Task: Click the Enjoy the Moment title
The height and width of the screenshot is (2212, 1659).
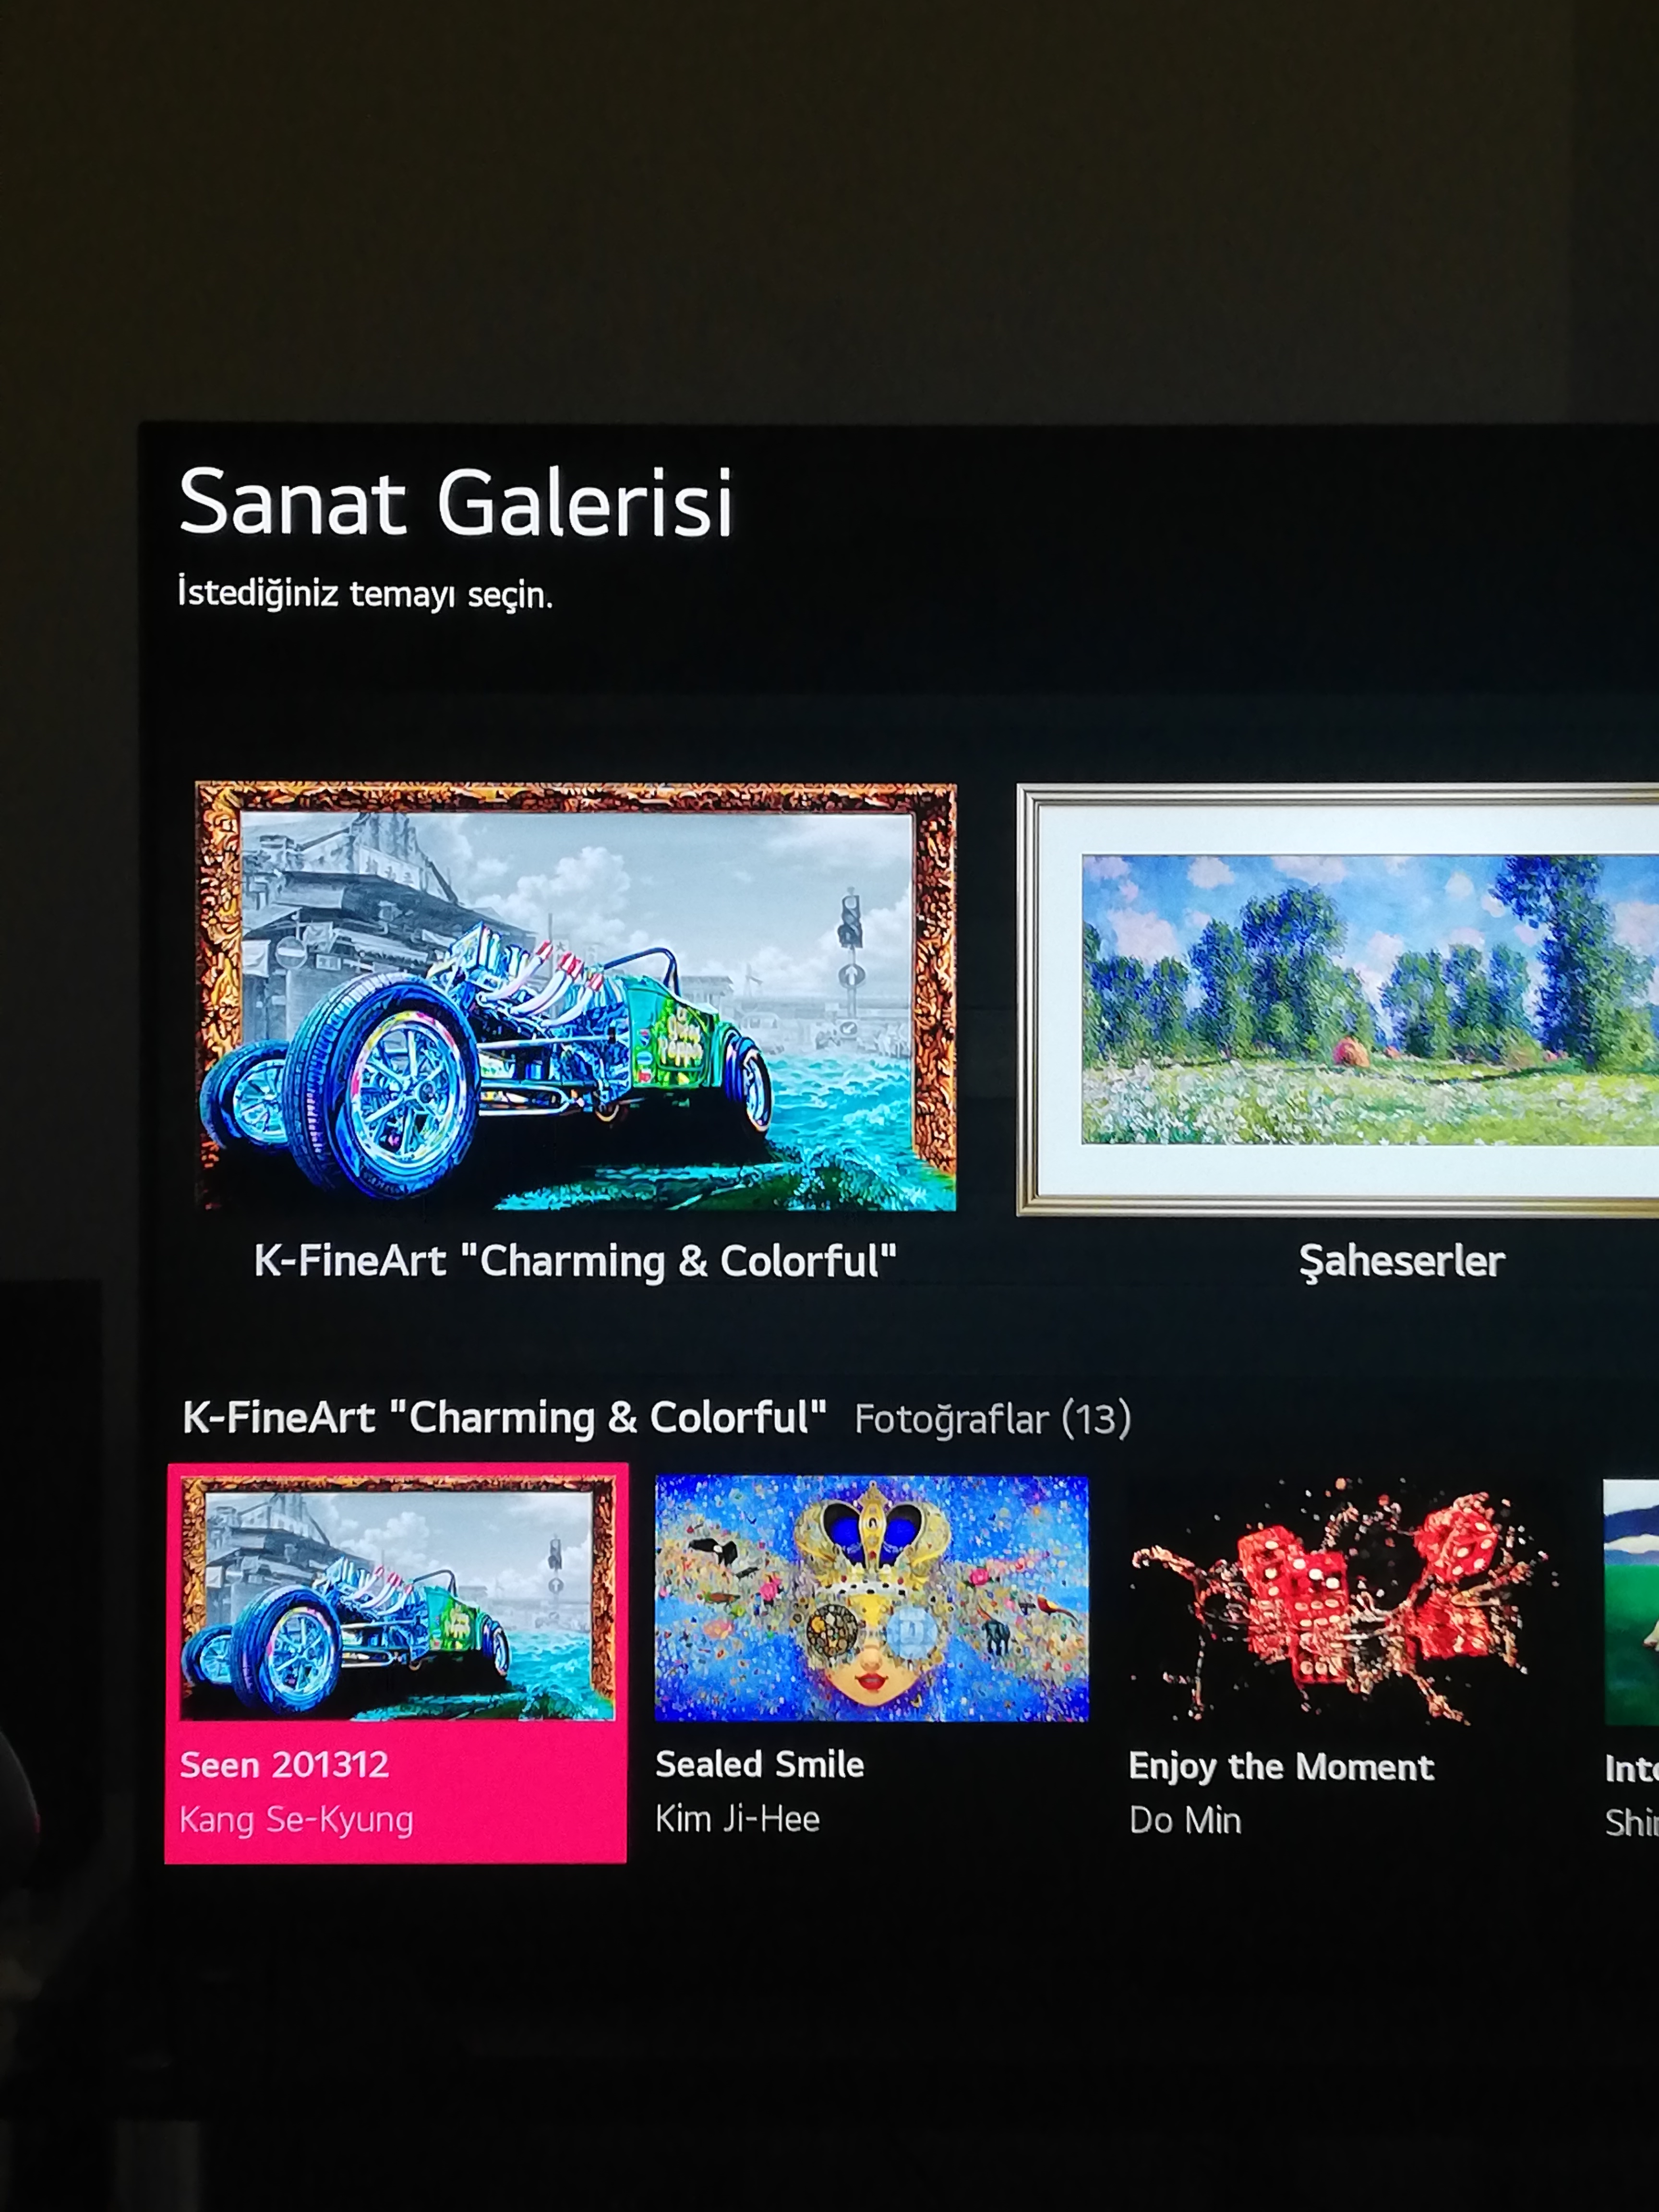Action: [x=1282, y=1767]
